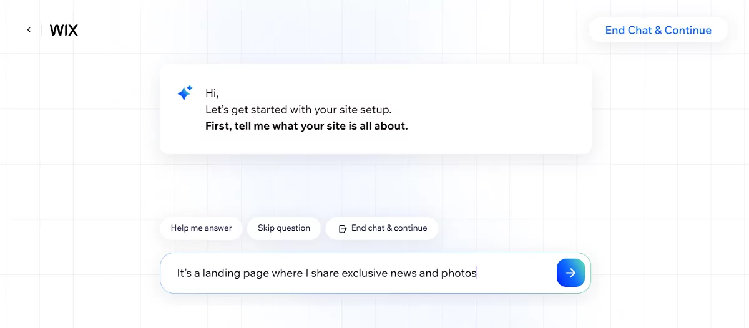Click the word 'exclusive' in the typed reply

click(x=364, y=273)
